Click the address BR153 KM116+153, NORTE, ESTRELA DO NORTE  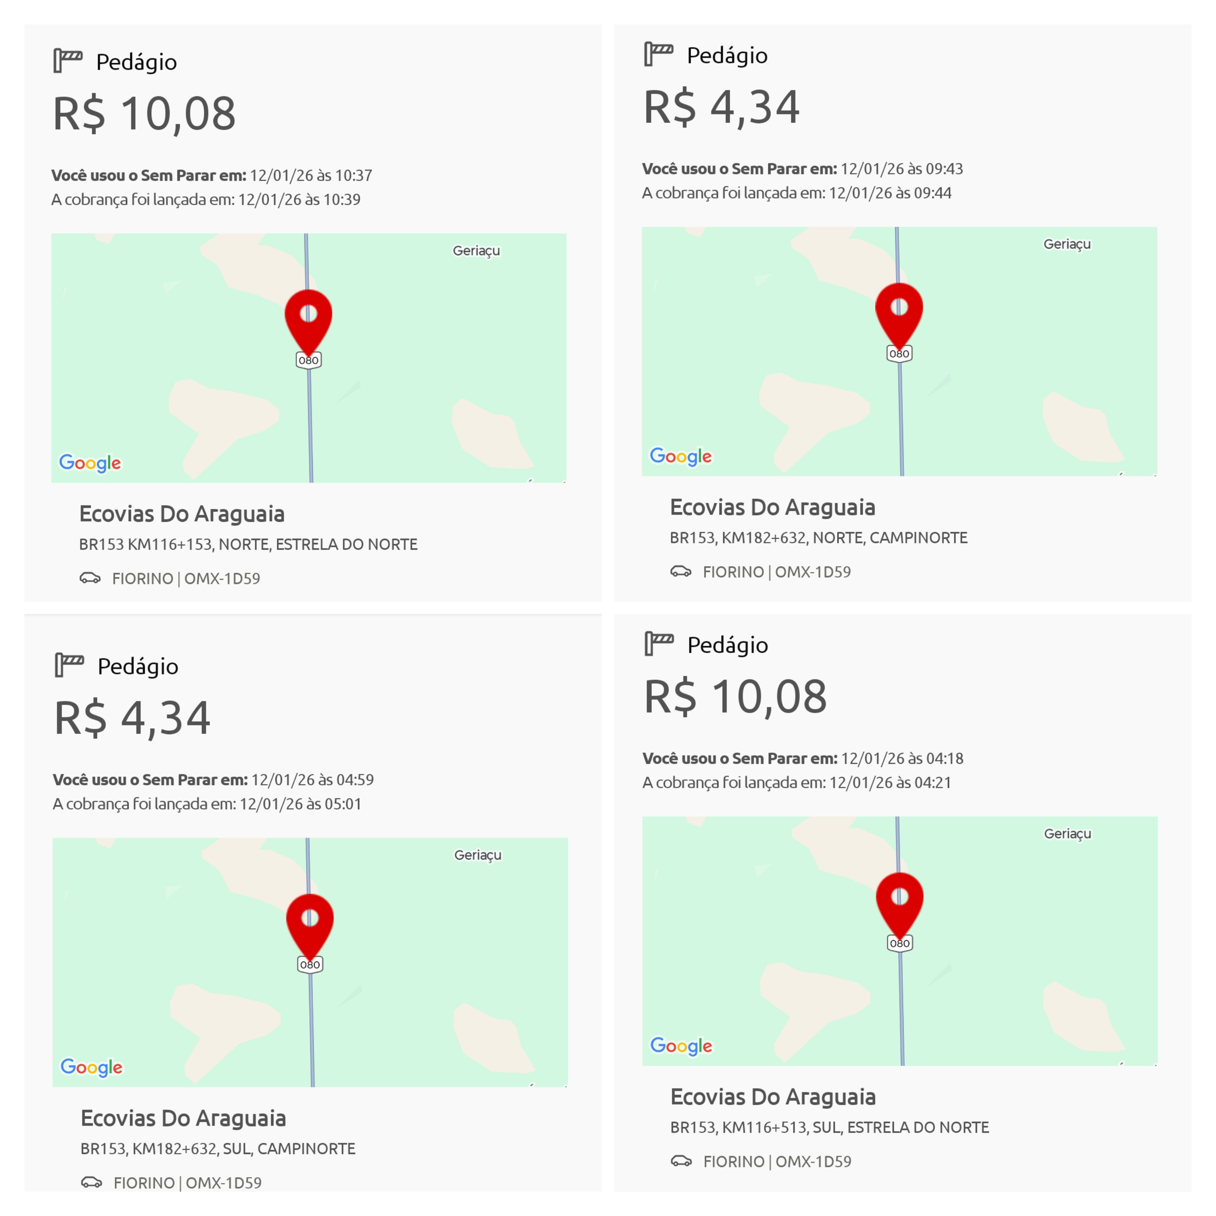coord(248,544)
